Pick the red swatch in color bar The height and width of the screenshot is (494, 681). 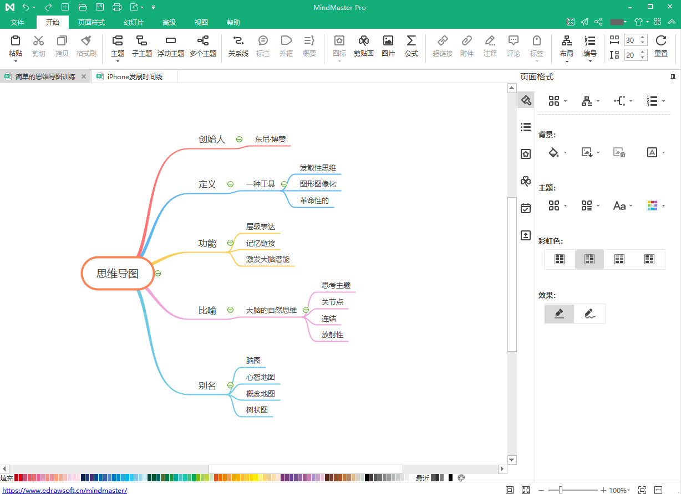[x=17, y=477]
